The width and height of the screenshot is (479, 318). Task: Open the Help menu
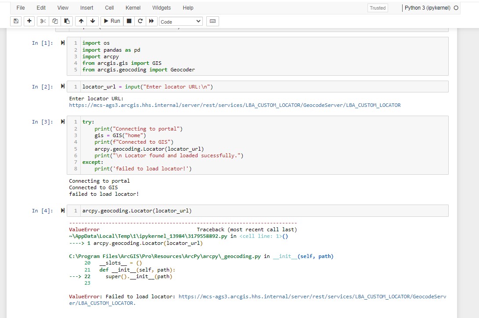tap(188, 7)
